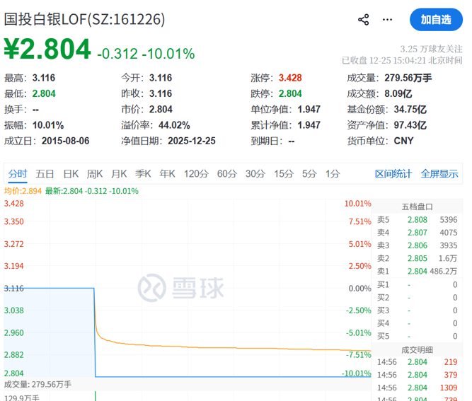
Task: Click the 雪球 watermark logo on chart
Action: (x=180, y=288)
